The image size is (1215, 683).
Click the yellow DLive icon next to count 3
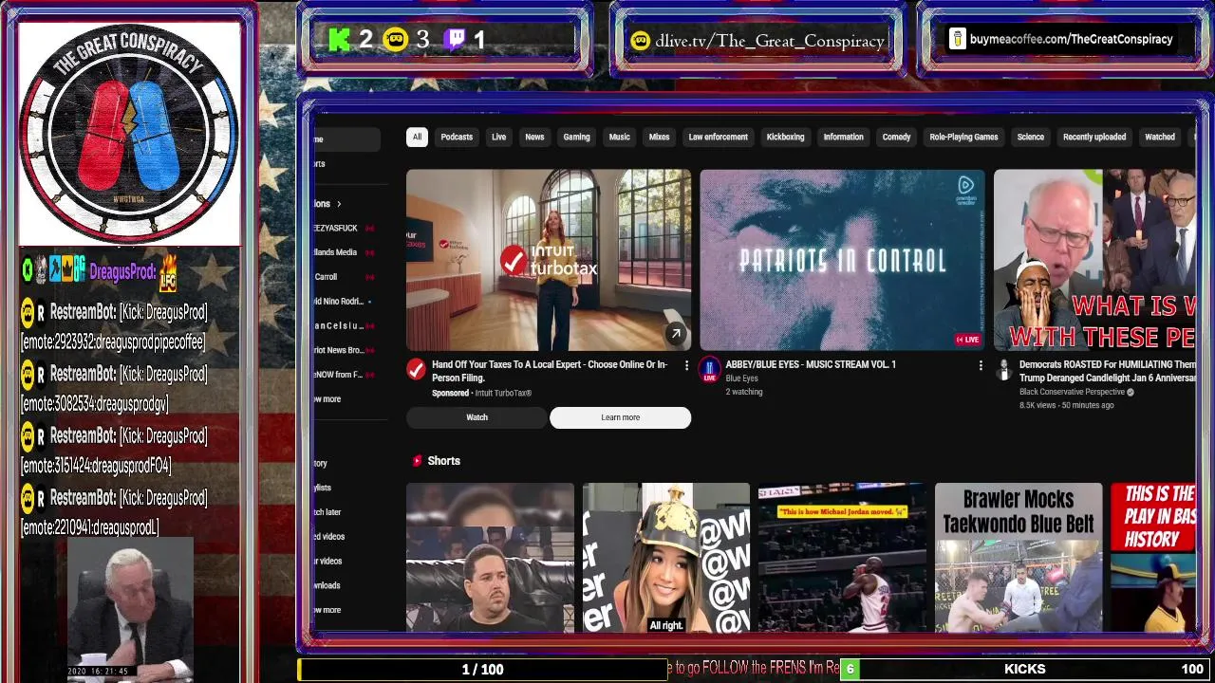(396, 40)
